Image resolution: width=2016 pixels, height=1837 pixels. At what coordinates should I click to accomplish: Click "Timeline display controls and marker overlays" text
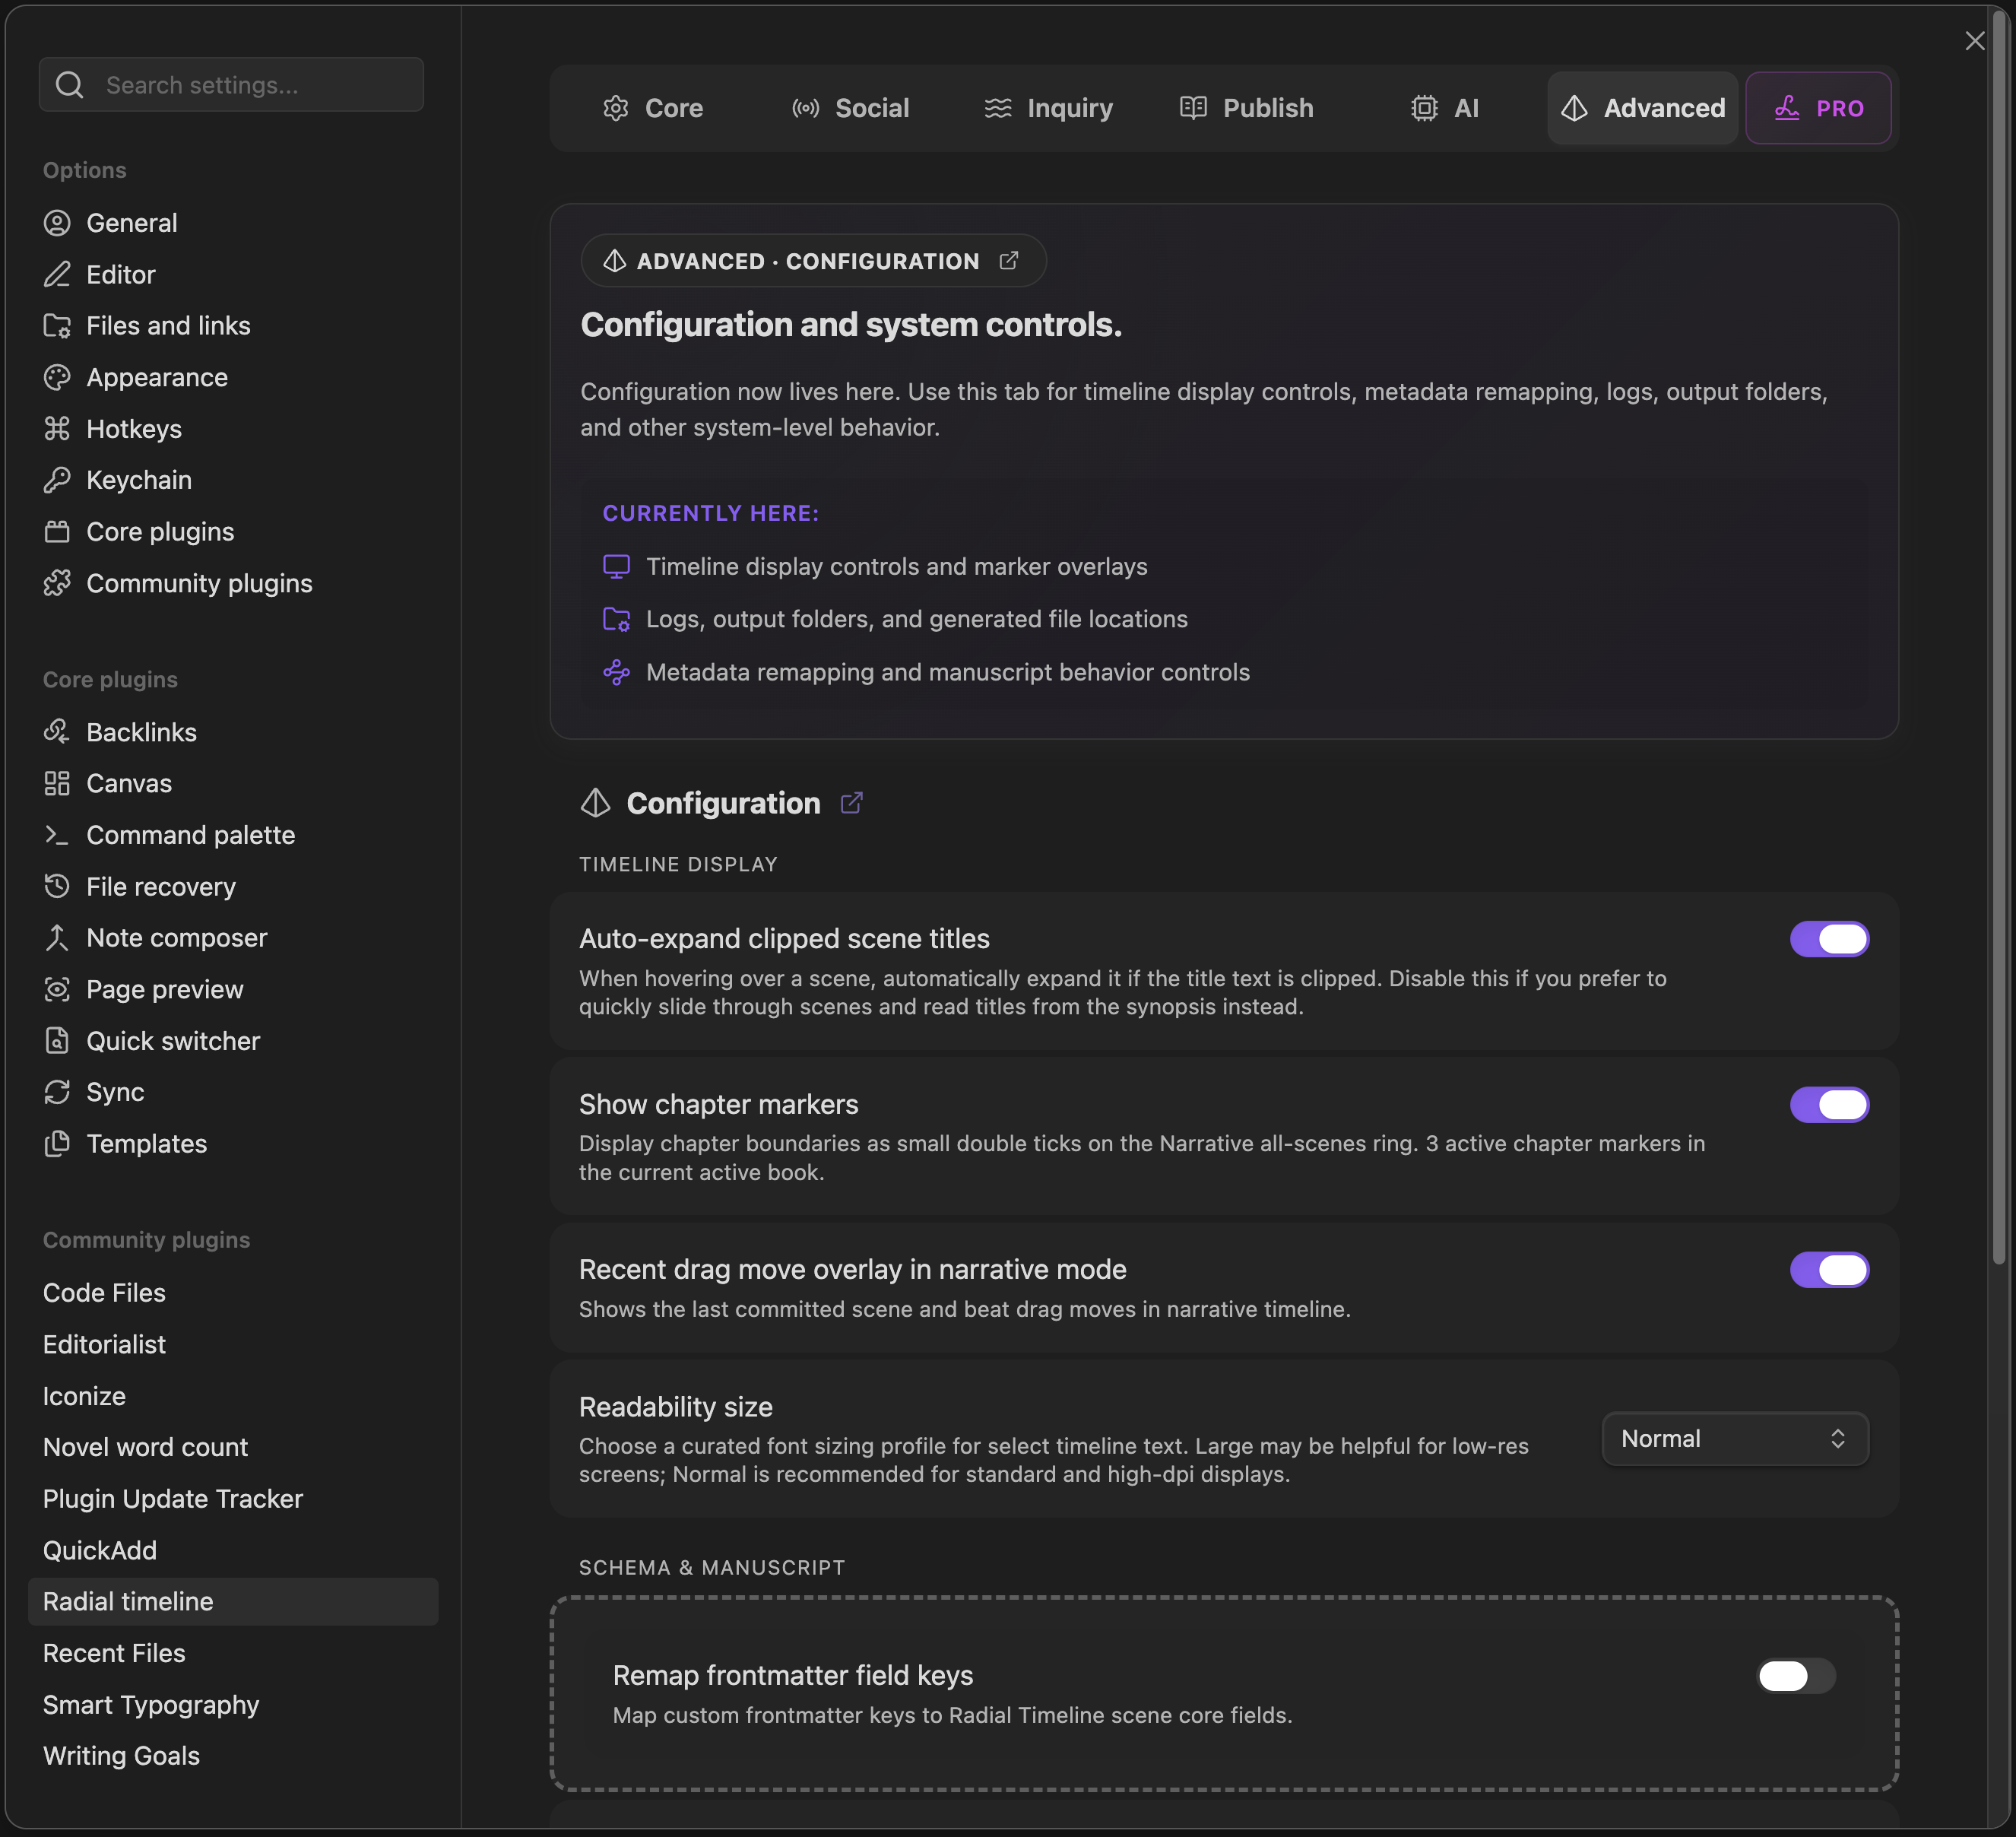(897, 567)
